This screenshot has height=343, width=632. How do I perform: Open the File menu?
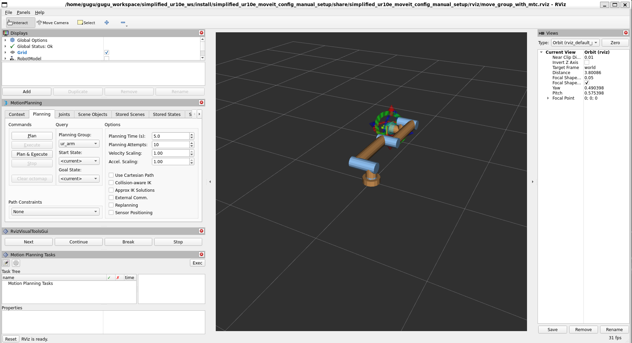click(8, 12)
